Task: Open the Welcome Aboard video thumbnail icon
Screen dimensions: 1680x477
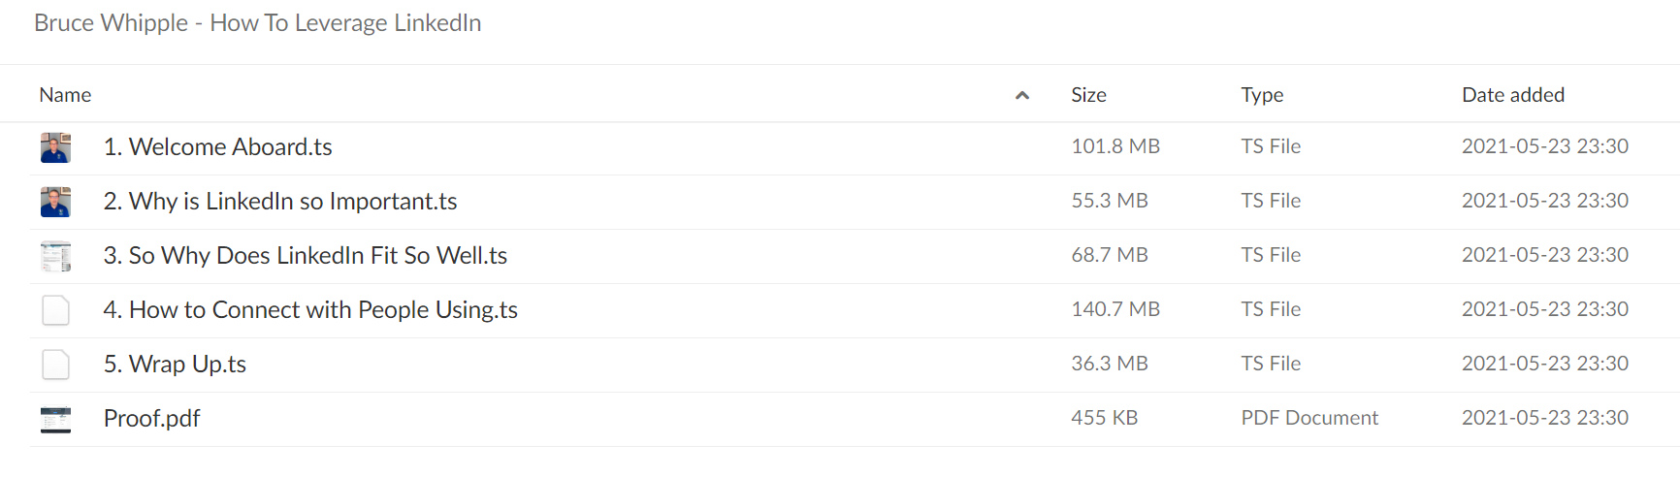Action: (x=55, y=147)
